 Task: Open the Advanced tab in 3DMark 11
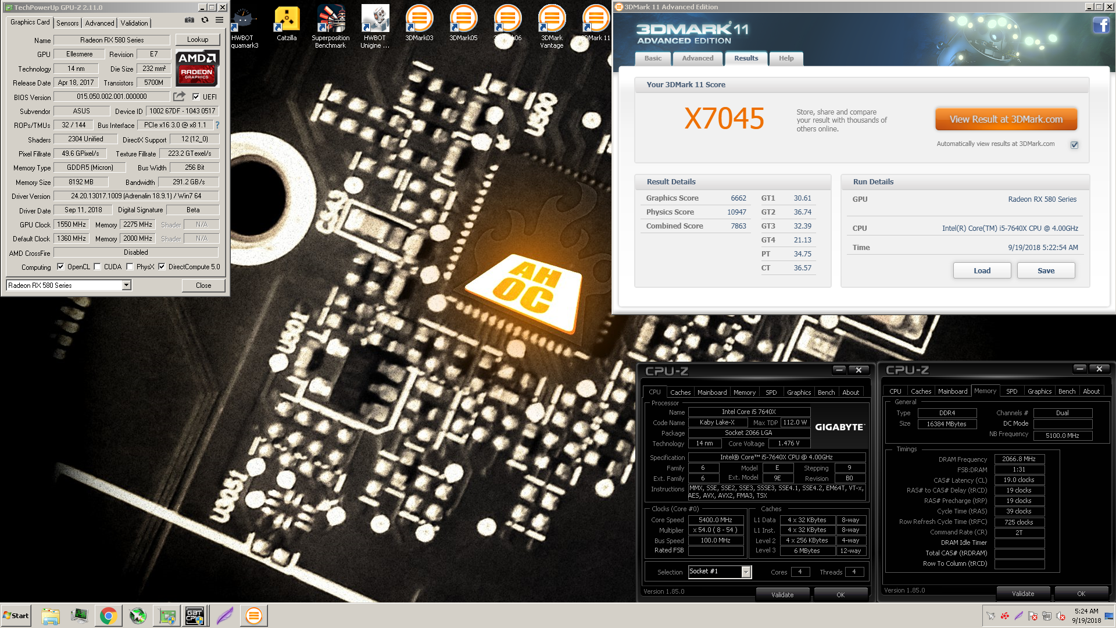(x=697, y=58)
